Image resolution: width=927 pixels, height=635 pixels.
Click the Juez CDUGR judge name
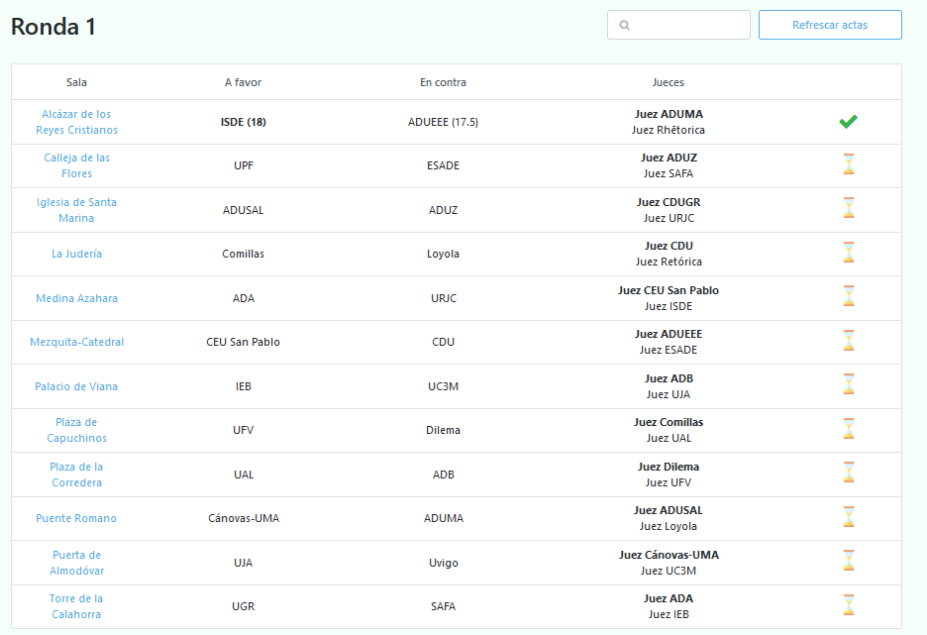click(669, 202)
